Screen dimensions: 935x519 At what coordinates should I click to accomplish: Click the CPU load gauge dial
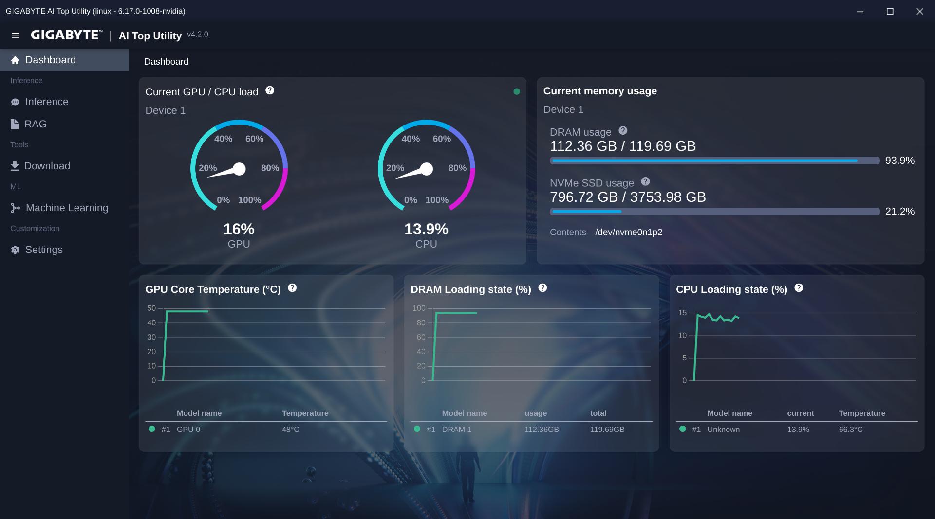(x=427, y=165)
